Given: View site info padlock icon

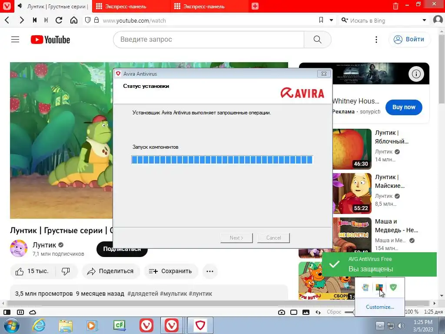Looking at the screenshot, I should point(96,20).
